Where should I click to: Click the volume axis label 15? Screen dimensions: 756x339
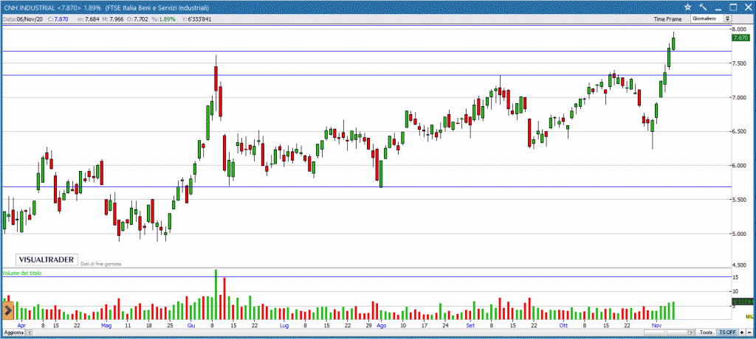(x=736, y=277)
